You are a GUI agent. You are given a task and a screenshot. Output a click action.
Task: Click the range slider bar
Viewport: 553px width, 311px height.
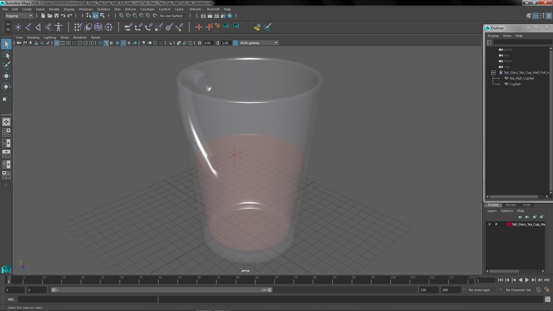click(161, 290)
